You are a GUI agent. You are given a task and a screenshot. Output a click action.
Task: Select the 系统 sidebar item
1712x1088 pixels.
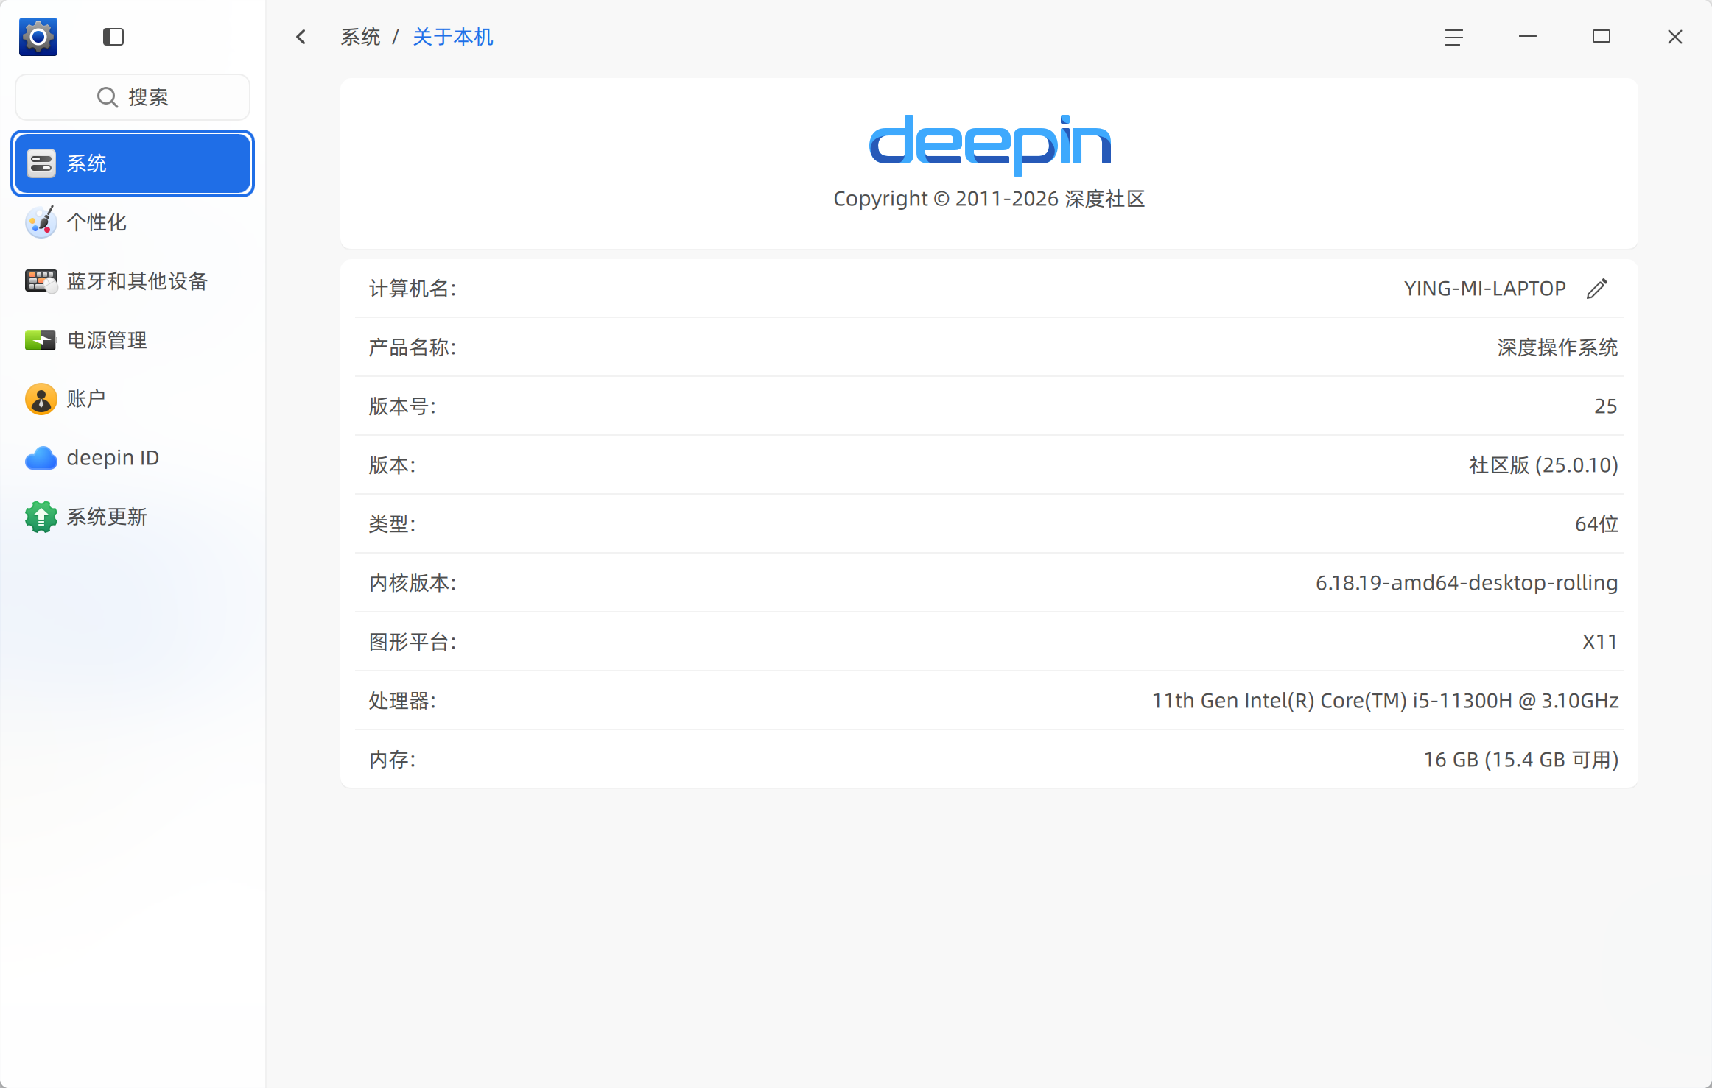[x=133, y=163]
